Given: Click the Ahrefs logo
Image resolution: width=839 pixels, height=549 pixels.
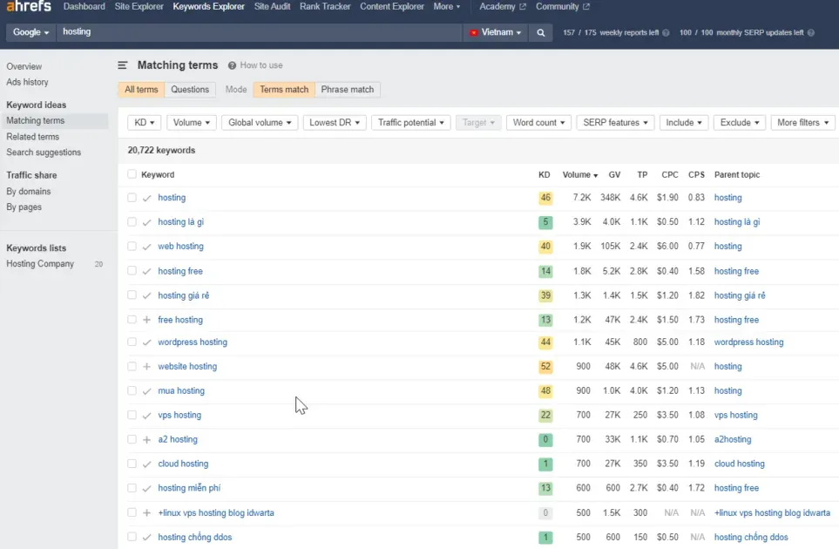Looking at the screenshot, I should click(x=28, y=7).
